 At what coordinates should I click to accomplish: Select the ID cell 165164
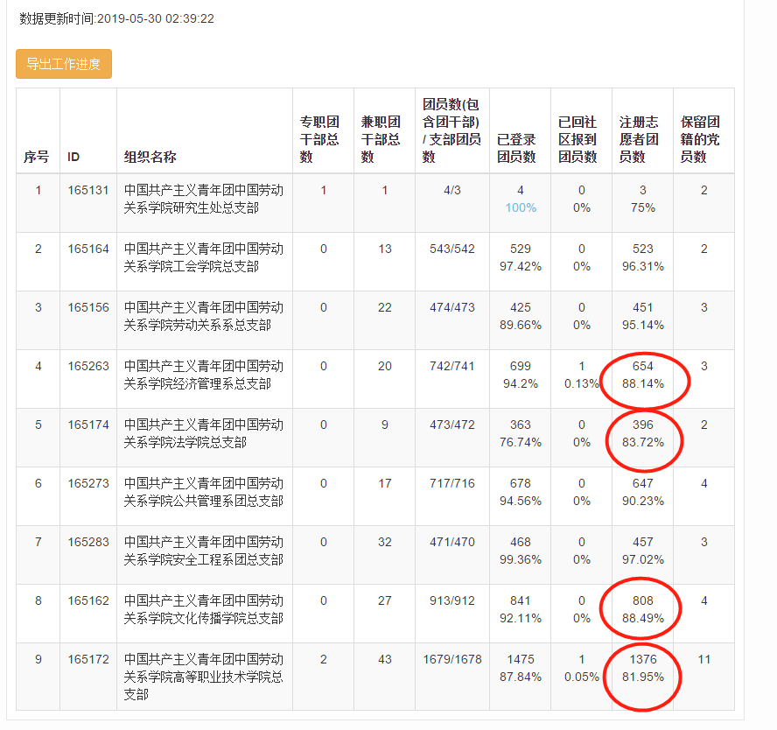tap(88, 249)
